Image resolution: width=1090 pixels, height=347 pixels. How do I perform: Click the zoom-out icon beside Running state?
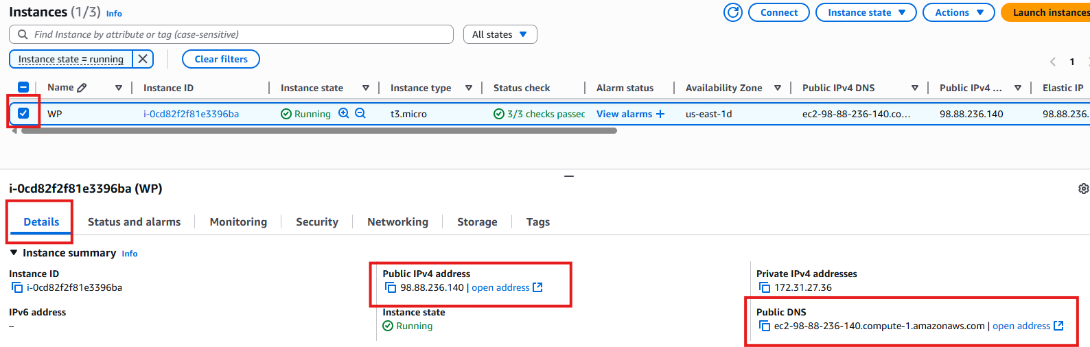pyautogui.click(x=360, y=113)
